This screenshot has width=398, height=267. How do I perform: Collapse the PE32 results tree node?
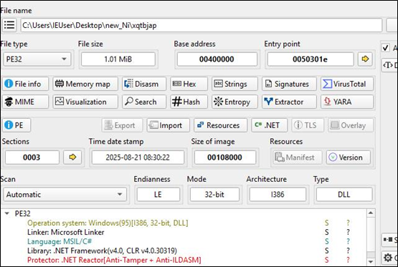pyautogui.click(x=7, y=213)
